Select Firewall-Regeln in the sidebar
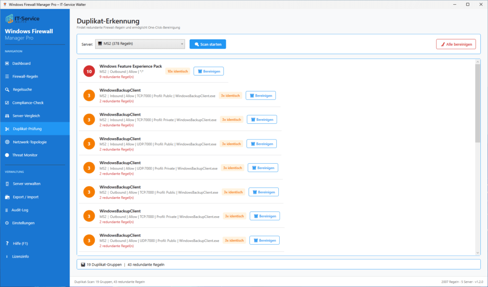 (x=29, y=76)
